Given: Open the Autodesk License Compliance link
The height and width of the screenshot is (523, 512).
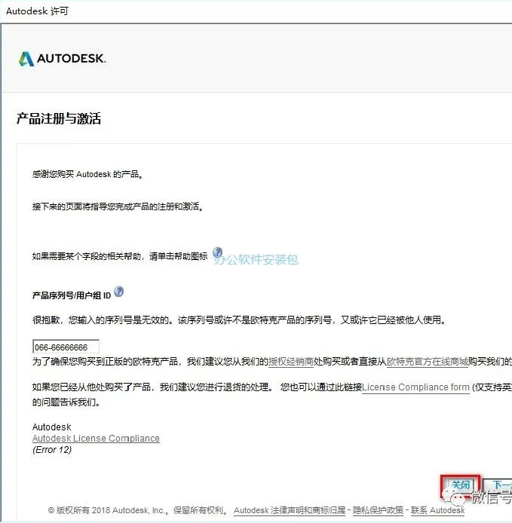Looking at the screenshot, I should pos(96,439).
